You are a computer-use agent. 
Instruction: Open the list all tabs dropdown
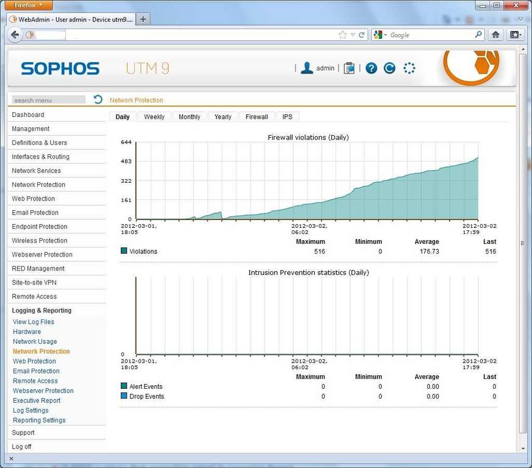(x=521, y=18)
